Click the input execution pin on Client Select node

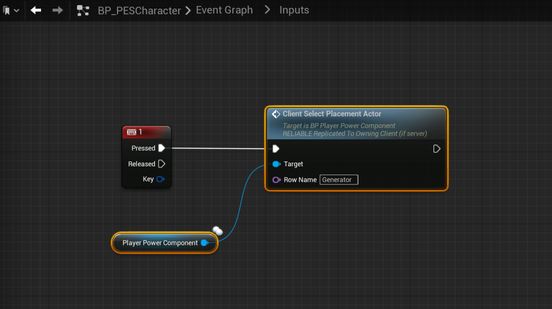click(x=276, y=149)
